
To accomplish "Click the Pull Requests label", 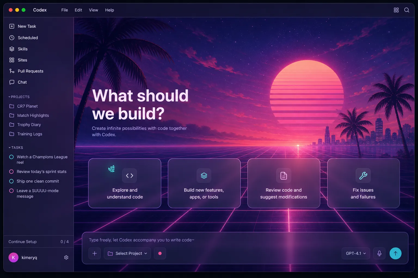I will point(30,71).
